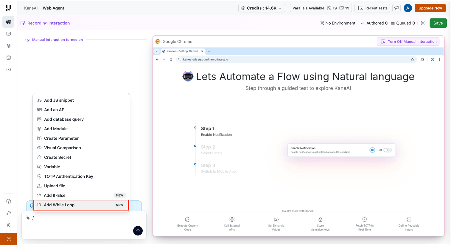The width and height of the screenshot is (451, 245).
Task: Click the Execute Custom Code icon
Action: (188, 219)
